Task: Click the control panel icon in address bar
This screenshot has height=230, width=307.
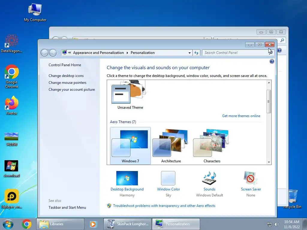Action: tap(64, 52)
